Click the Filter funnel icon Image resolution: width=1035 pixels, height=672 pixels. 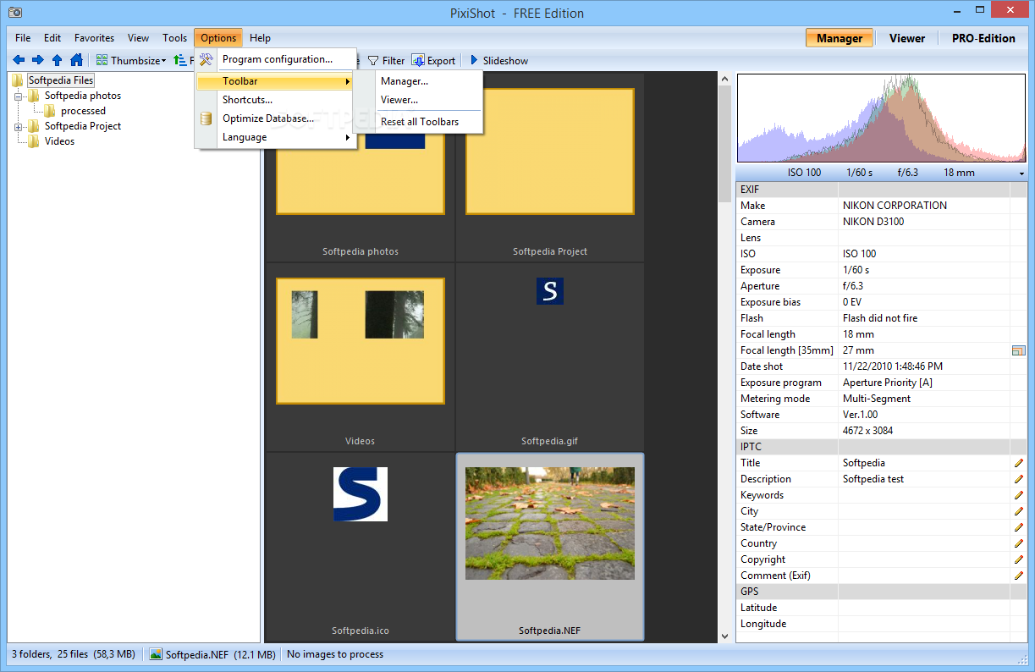[x=372, y=61]
